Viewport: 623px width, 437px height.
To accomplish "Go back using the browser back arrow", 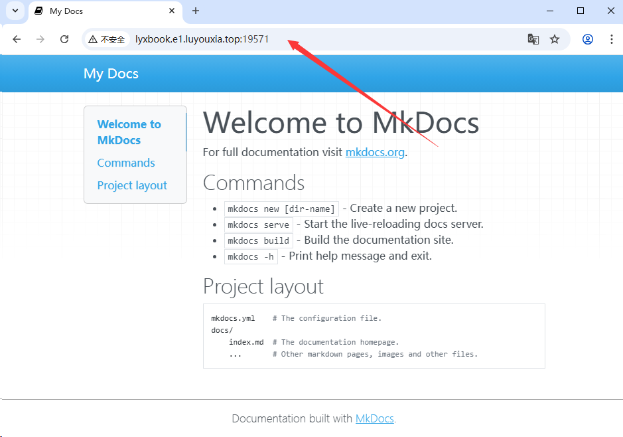I will [x=17, y=39].
